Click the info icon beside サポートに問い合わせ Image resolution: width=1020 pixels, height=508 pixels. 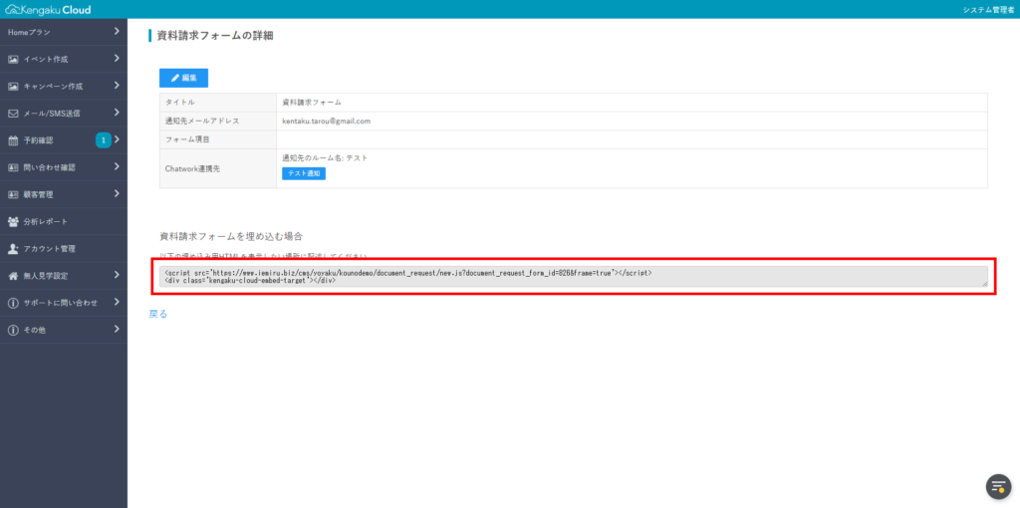13,303
